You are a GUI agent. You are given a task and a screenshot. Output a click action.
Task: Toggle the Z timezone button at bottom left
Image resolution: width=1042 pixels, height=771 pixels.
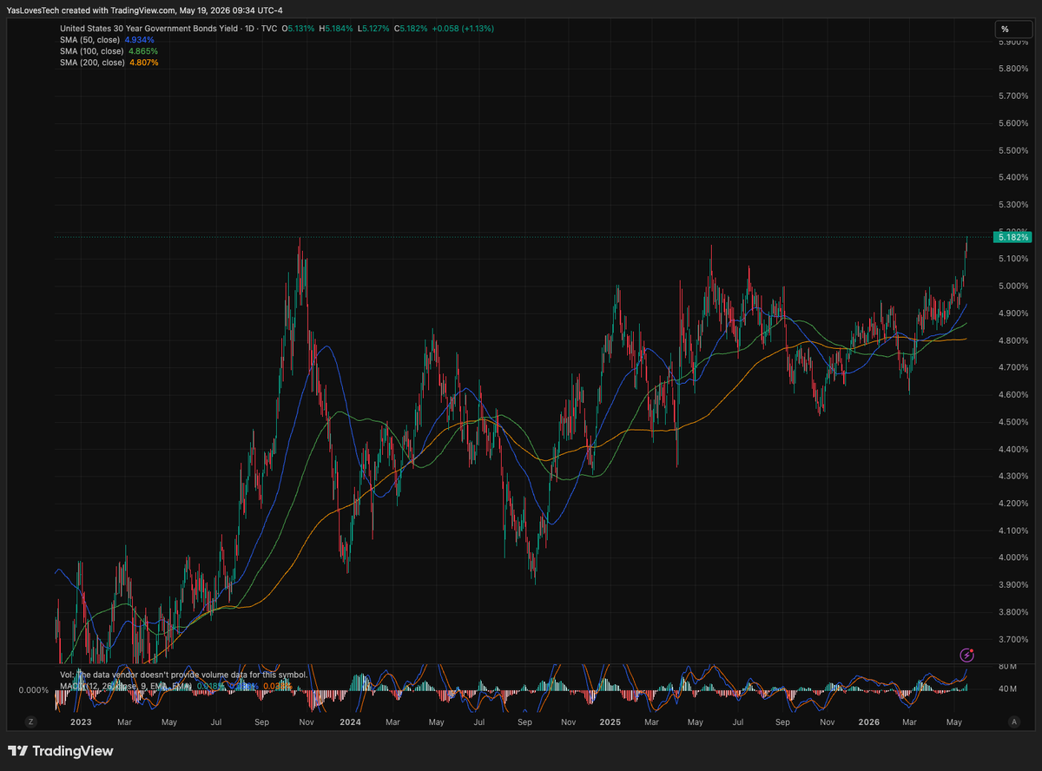click(30, 722)
